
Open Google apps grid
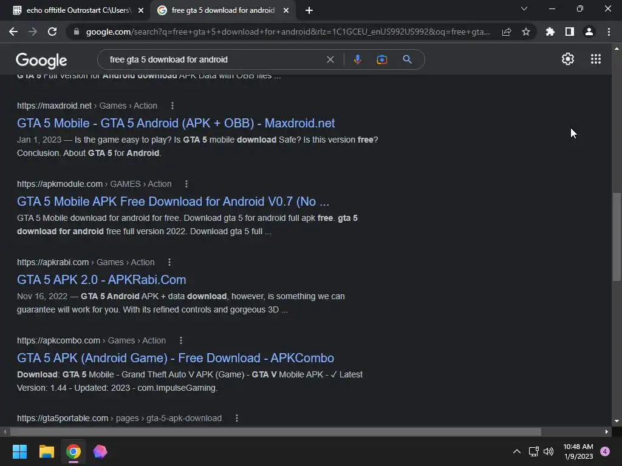pos(596,59)
